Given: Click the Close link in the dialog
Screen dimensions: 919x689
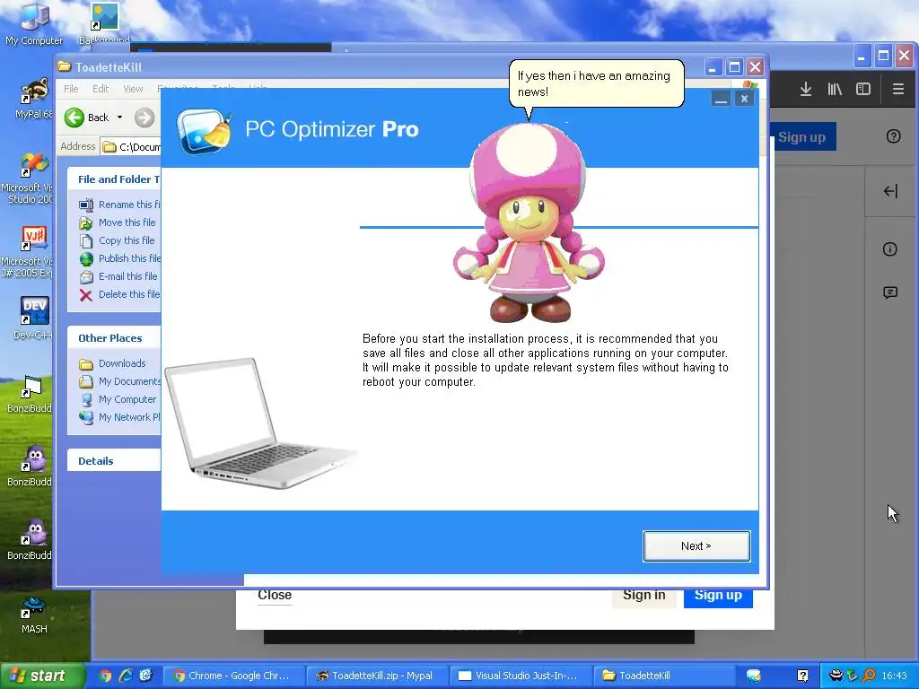Looking at the screenshot, I should 275,596.
